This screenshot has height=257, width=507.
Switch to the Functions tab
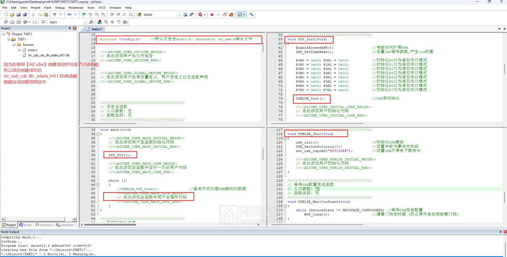coord(44,225)
